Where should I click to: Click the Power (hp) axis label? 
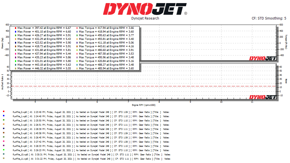coord(2,43)
